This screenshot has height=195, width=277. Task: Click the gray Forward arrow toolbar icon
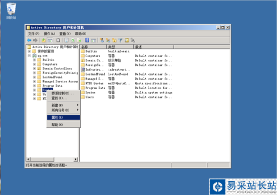pyautogui.click(x=36, y=40)
